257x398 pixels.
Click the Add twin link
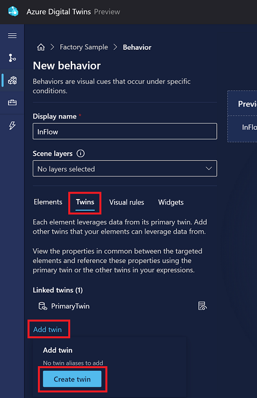point(47,329)
